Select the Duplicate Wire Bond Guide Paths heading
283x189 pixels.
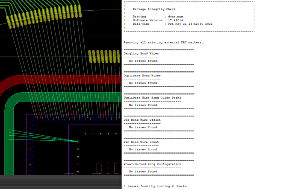pos(152,98)
